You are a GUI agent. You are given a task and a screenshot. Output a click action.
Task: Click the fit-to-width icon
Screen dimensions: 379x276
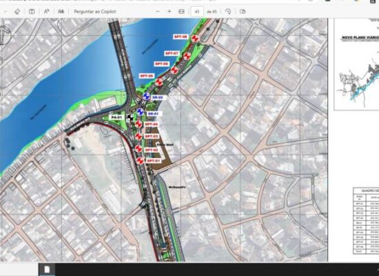coord(181,11)
